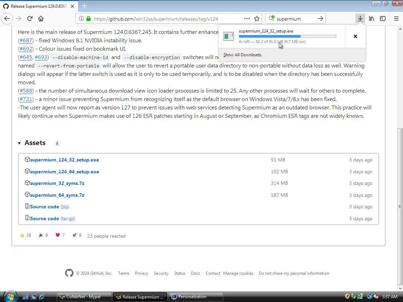
Task: Reload the current page
Action: tap(30, 19)
